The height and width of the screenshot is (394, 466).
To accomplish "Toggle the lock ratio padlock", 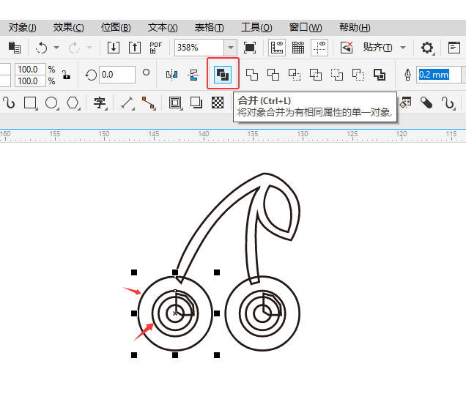I will pyautogui.click(x=66, y=75).
